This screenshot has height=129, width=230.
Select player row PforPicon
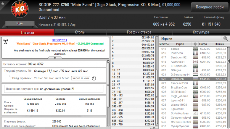coord(193,53)
